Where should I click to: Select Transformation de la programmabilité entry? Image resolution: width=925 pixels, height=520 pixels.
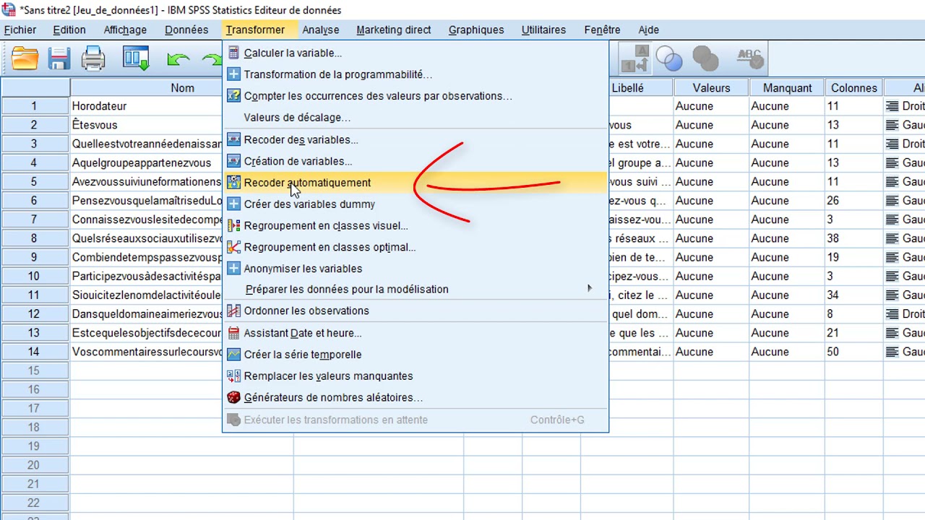[x=415, y=74]
